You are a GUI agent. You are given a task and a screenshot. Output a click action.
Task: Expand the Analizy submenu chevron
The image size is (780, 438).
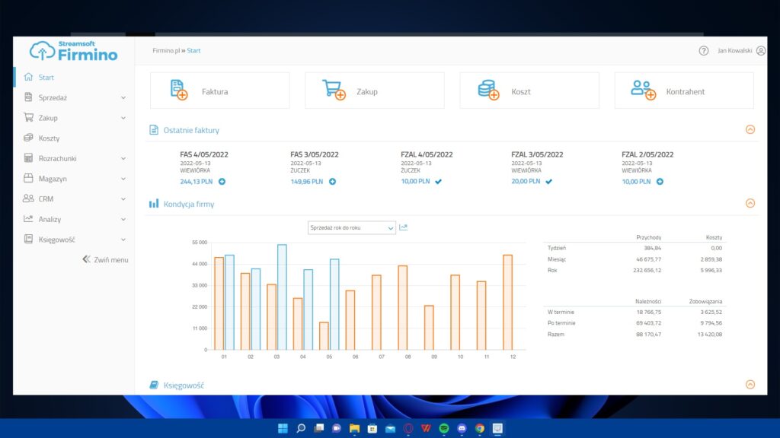pos(123,220)
